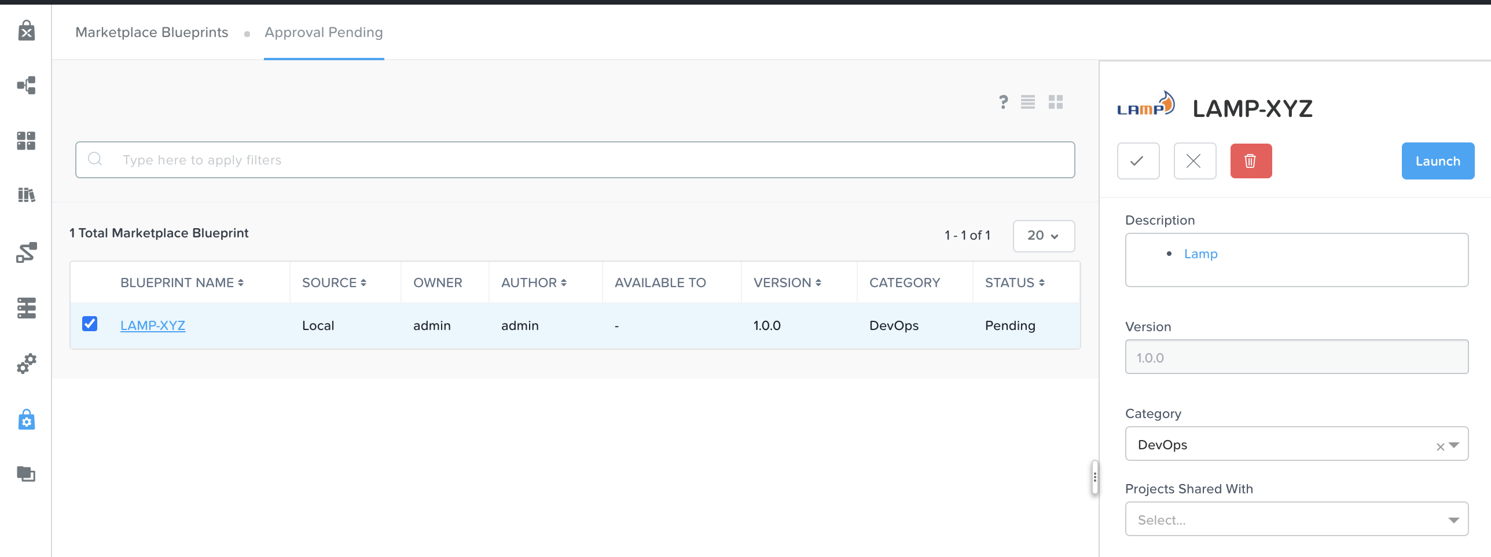Click the DevOps cell in table row
This screenshot has width=1491, height=557.
894,325
